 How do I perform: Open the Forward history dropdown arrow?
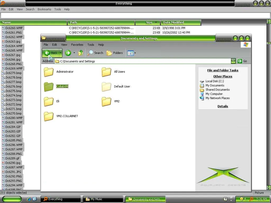74,53
